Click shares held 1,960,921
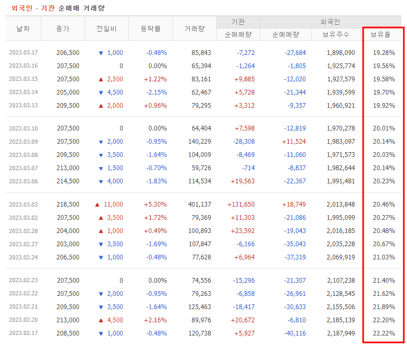The width and height of the screenshot is (407, 344). click(x=341, y=106)
